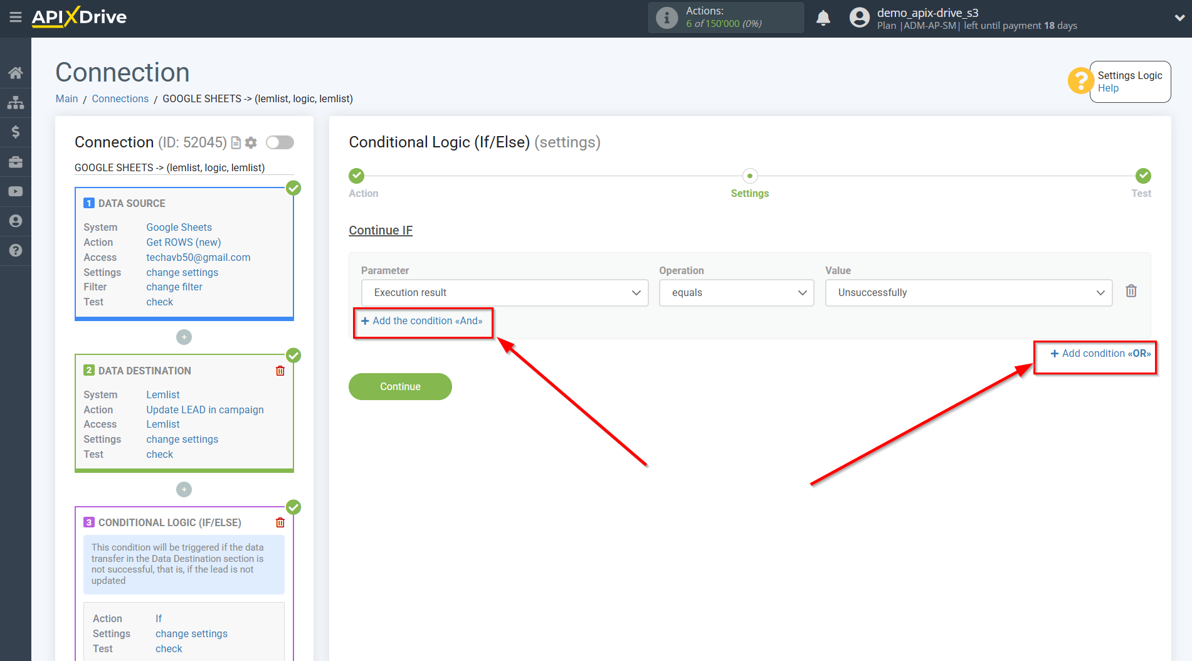Open the YouTube video sidebar icon
The image size is (1192, 661).
pyautogui.click(x=16, y=191)
